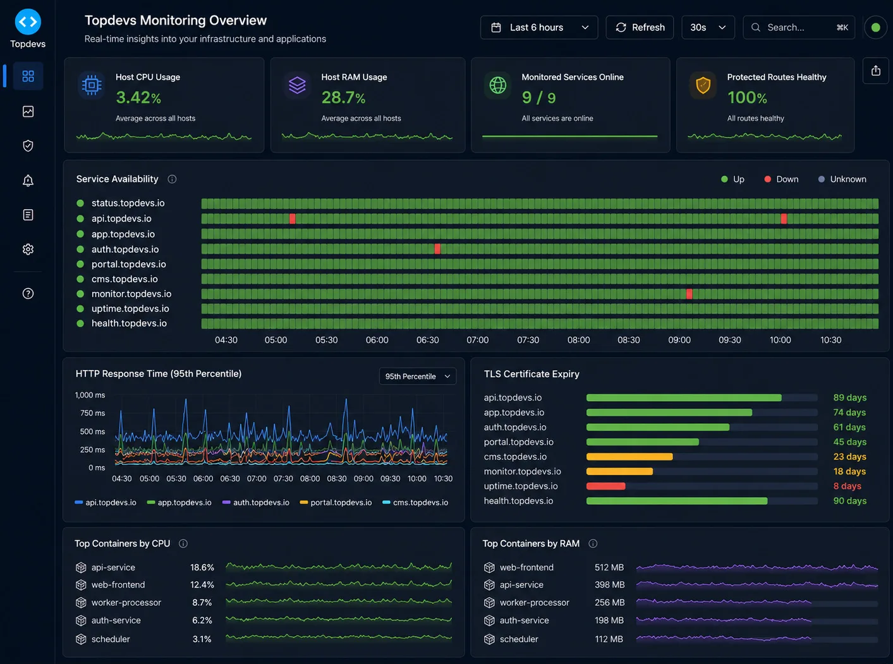Click the Service Availability info icon
893x664 pixels.
point(172,179)
